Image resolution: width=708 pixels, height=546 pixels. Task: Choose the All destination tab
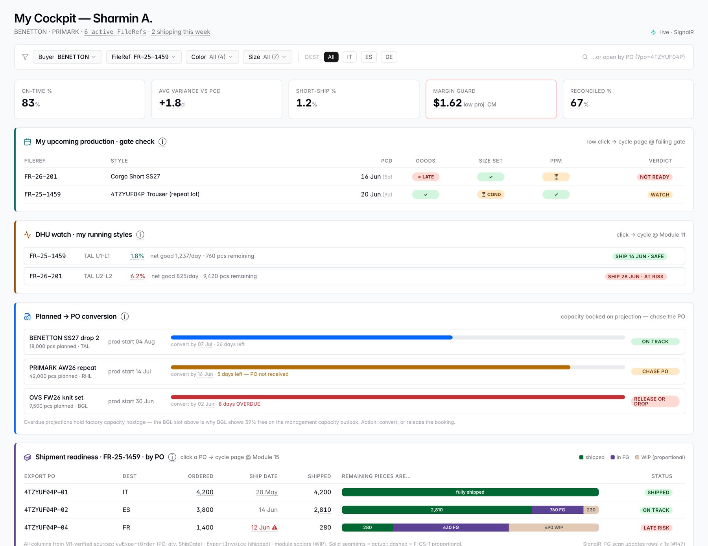point(331,57)
